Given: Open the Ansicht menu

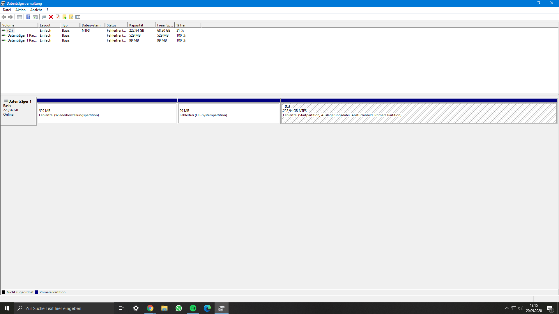Looking at the screenshot, I should pyautogui.click(x=36, y=10).
